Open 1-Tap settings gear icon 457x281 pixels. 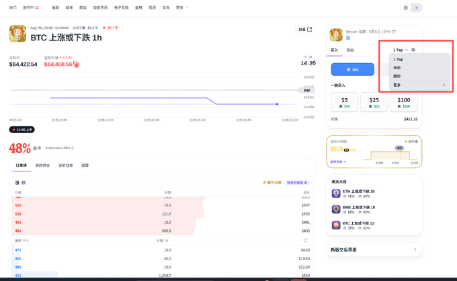pos(413,50)
